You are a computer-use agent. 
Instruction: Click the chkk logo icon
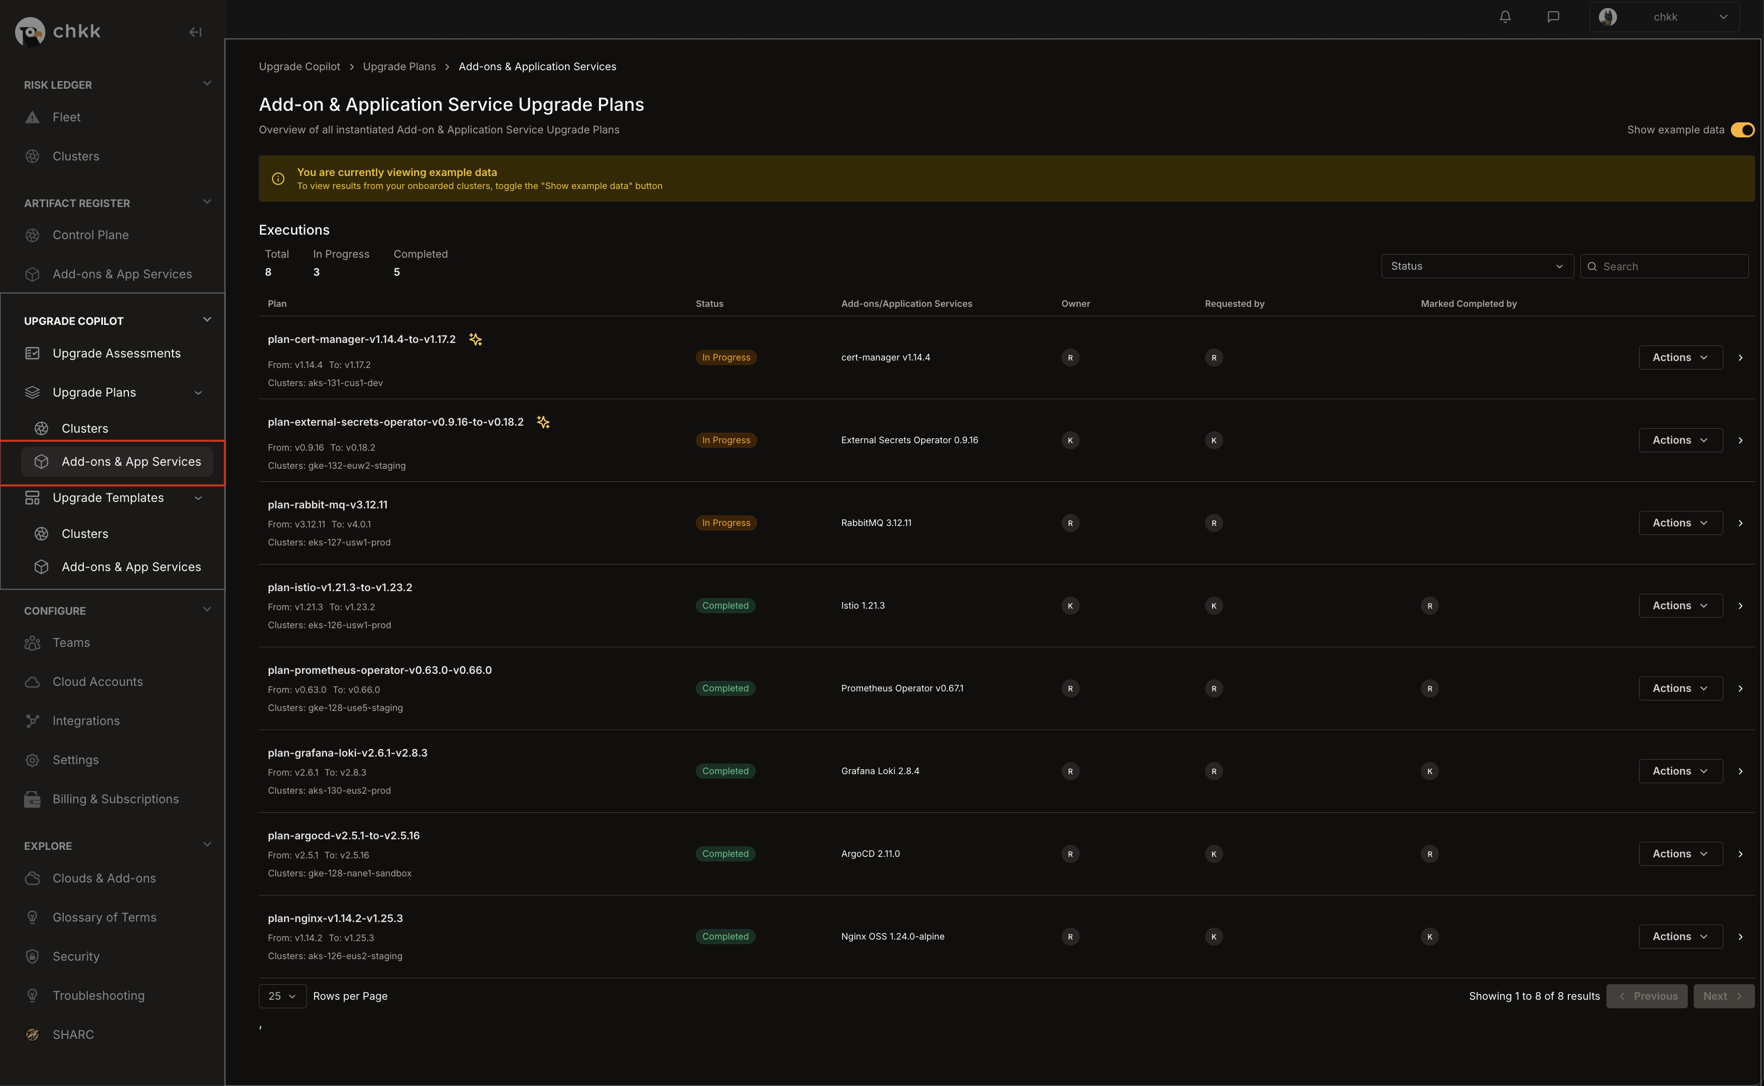pos(30,32)
